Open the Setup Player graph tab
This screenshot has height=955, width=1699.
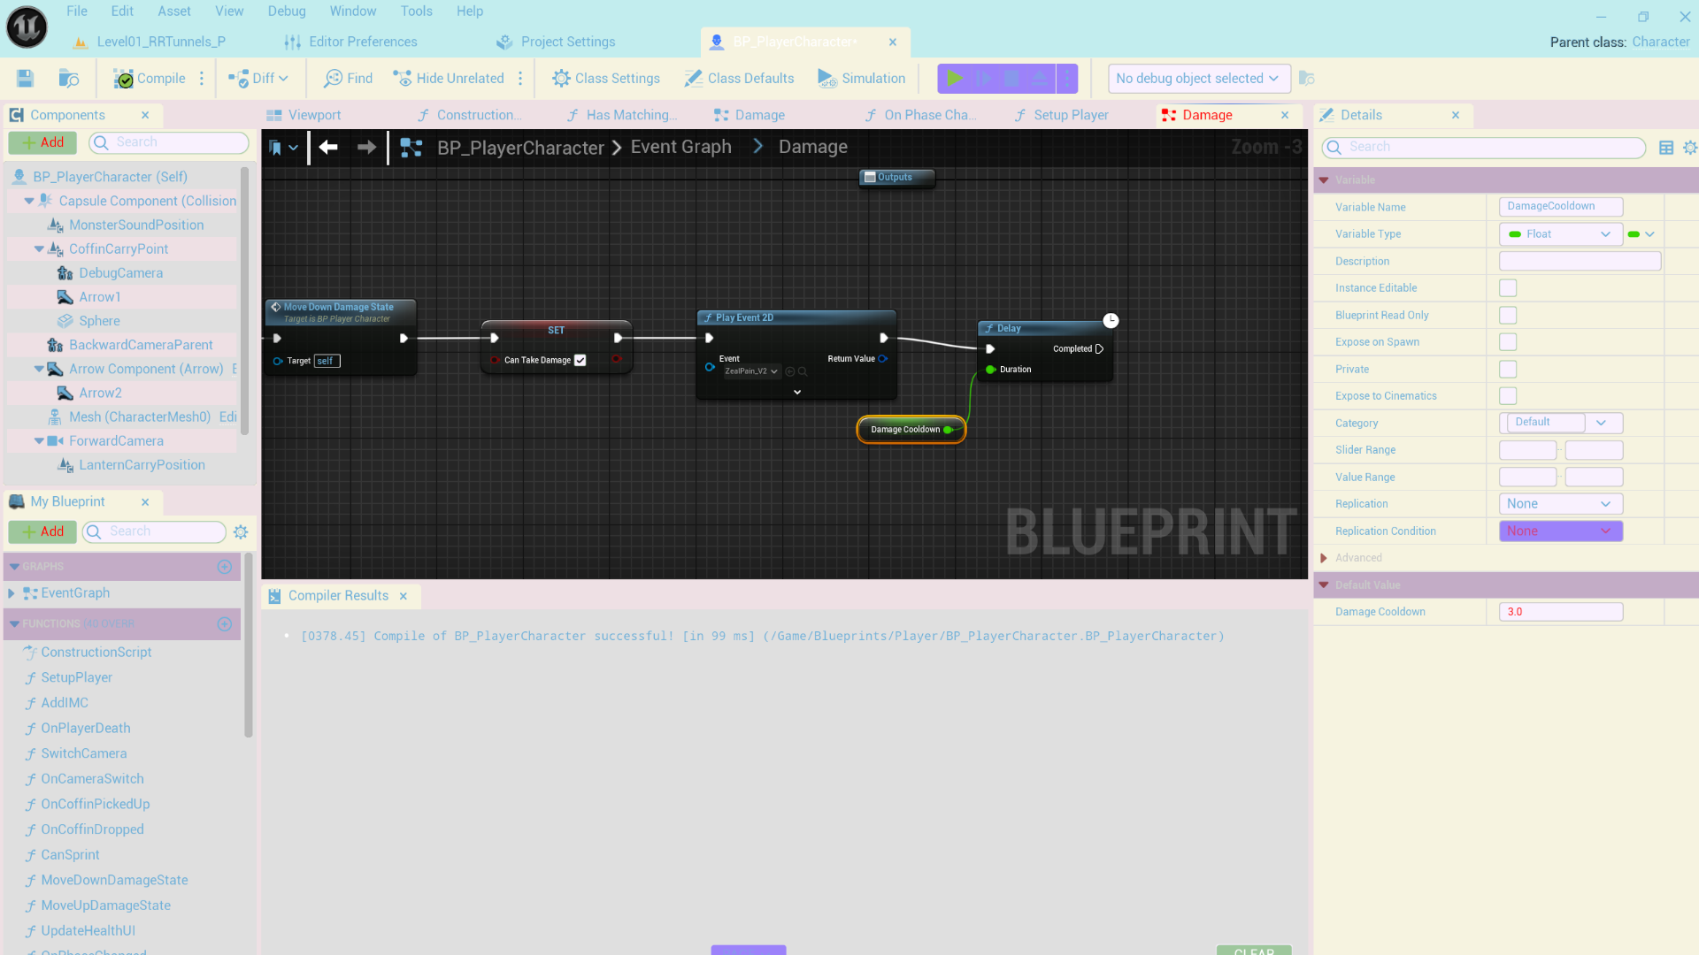pos(1061,115)
